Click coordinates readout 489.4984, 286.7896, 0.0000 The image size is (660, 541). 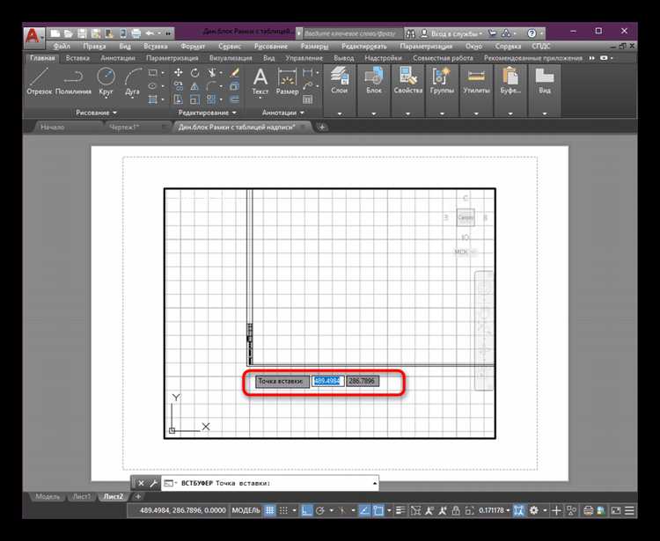point(183,510)
